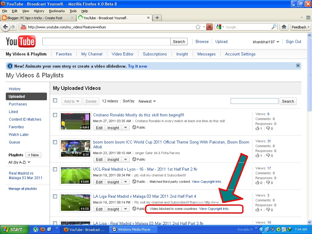Click the blue info icon in the banner
Screen dimensions: 312x234
10,66
